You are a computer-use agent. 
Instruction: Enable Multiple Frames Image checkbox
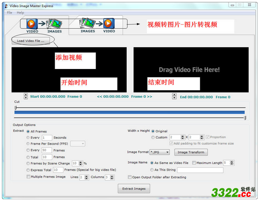[x=28, y=177]
